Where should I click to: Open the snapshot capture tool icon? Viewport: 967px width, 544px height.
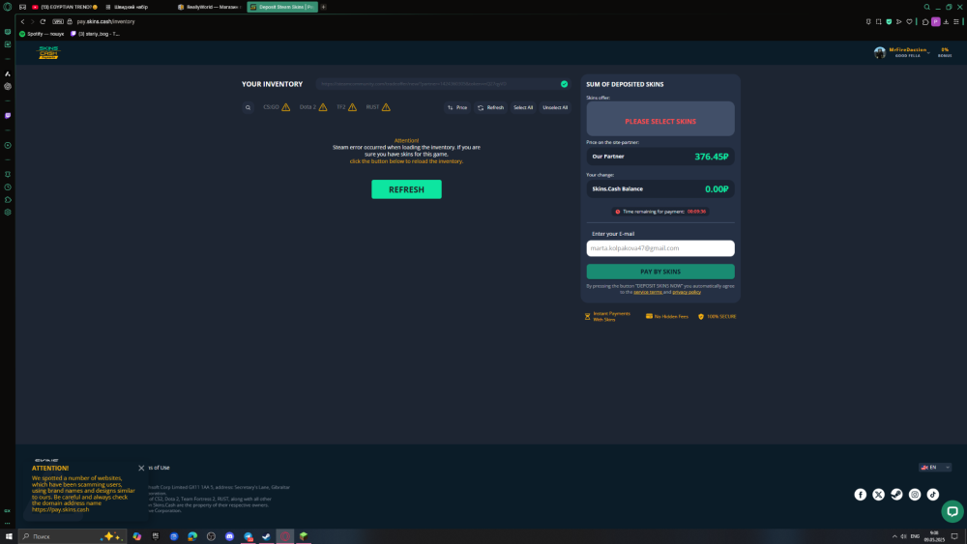point(878,21)
